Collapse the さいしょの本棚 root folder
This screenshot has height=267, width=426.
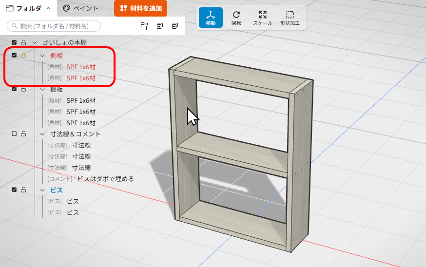(x=35, y=43)
